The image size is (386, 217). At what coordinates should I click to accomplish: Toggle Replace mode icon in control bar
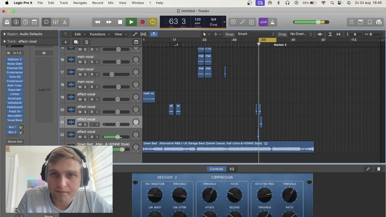233,22
